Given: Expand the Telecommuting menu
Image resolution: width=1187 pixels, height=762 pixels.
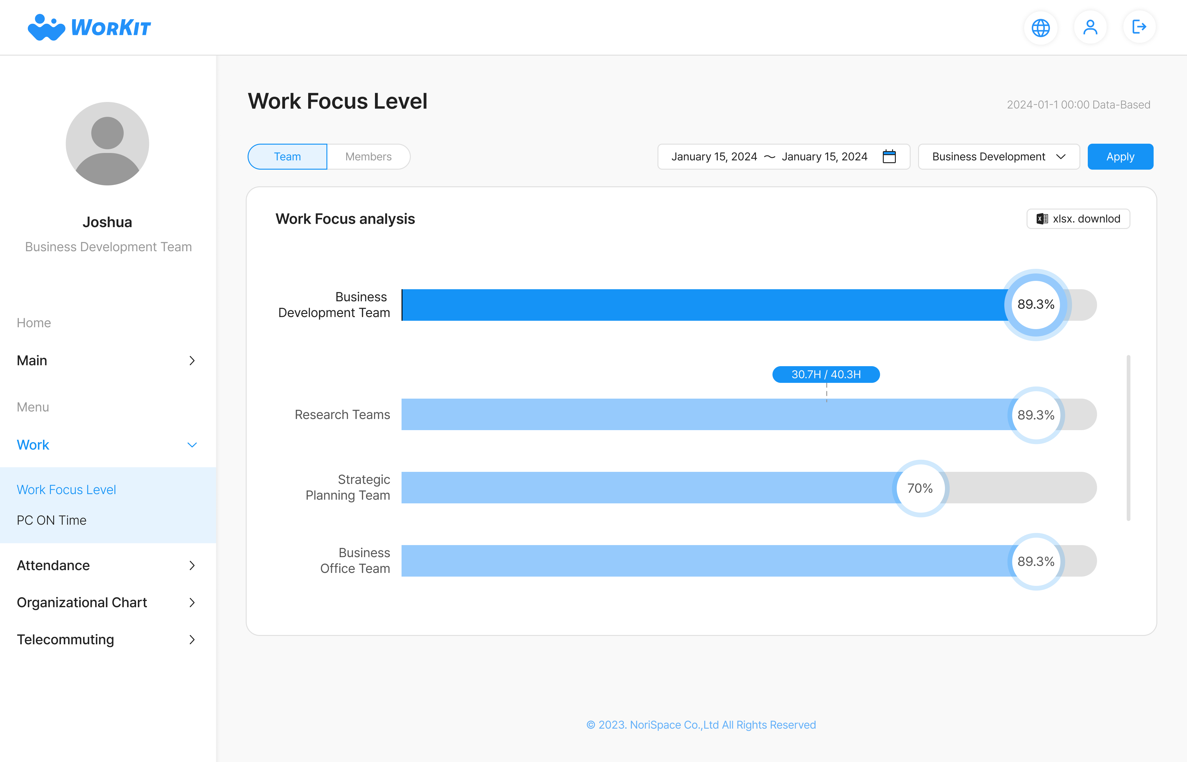Looking at the screenshot, I should click(192, 640).
